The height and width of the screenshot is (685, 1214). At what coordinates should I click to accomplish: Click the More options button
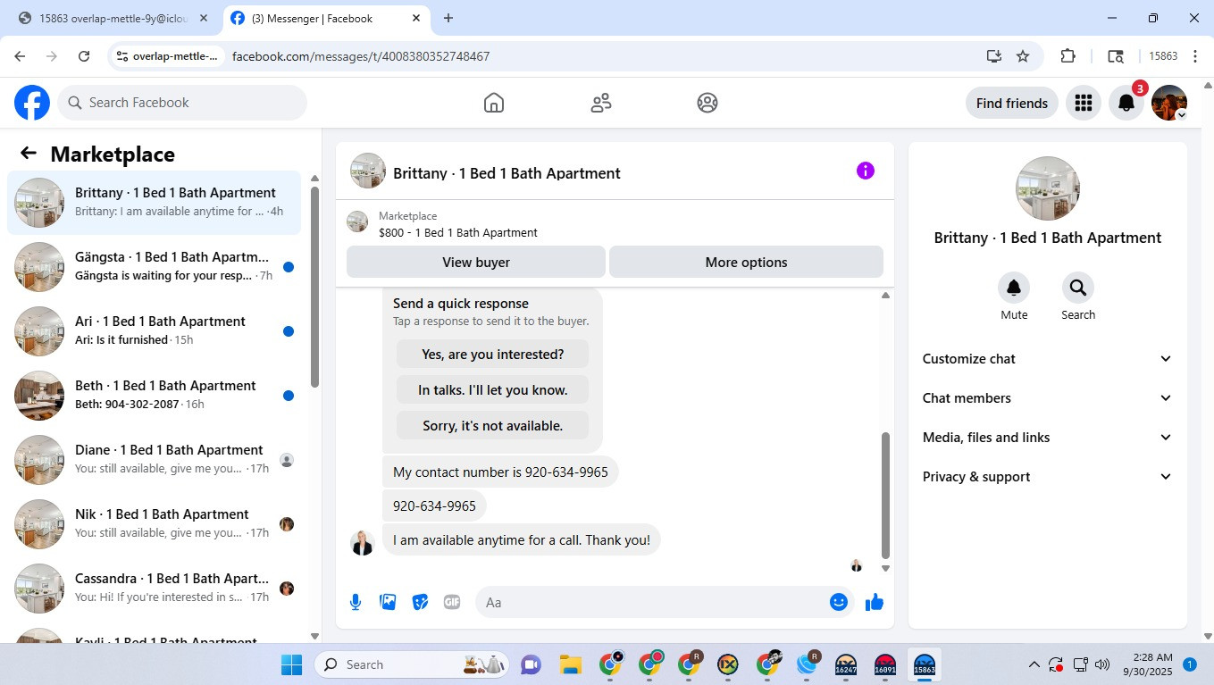[x=746, y=262]
